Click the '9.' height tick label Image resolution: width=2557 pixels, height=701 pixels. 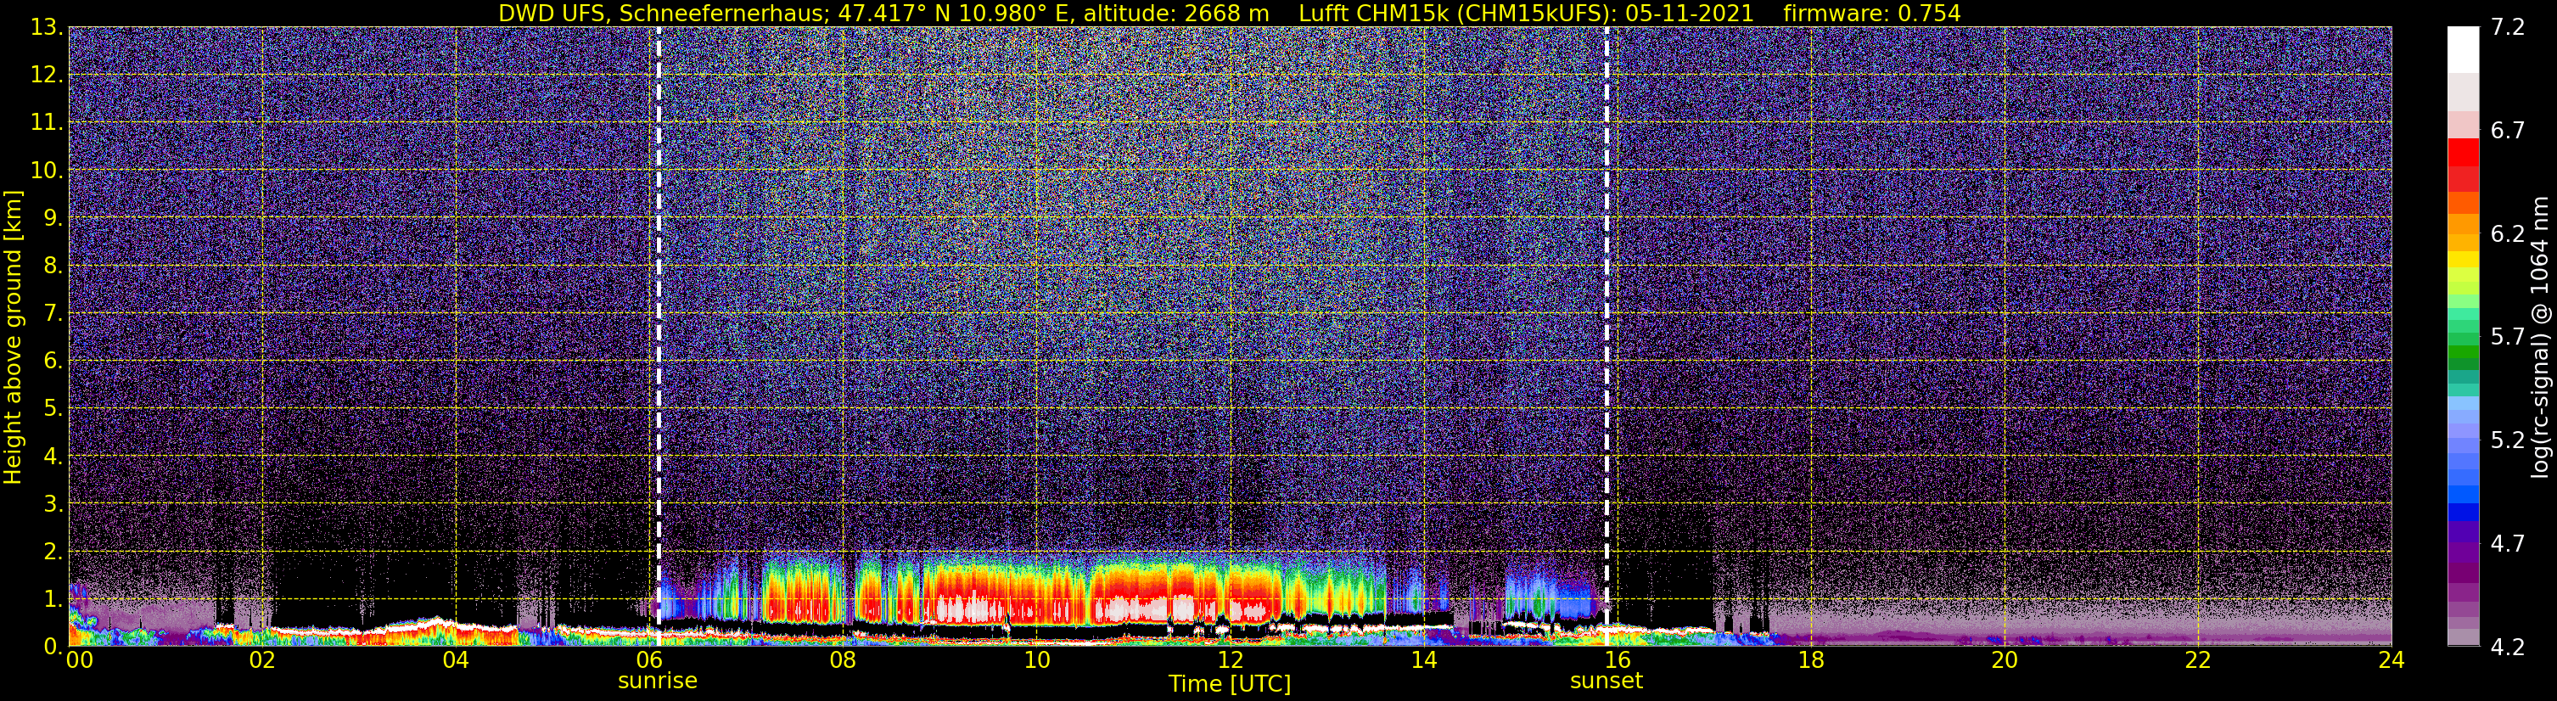[x=53, y=218]
